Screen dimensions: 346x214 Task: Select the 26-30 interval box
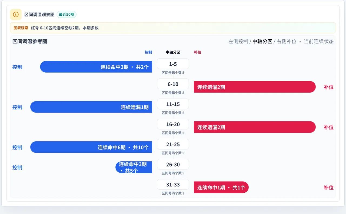173,164
